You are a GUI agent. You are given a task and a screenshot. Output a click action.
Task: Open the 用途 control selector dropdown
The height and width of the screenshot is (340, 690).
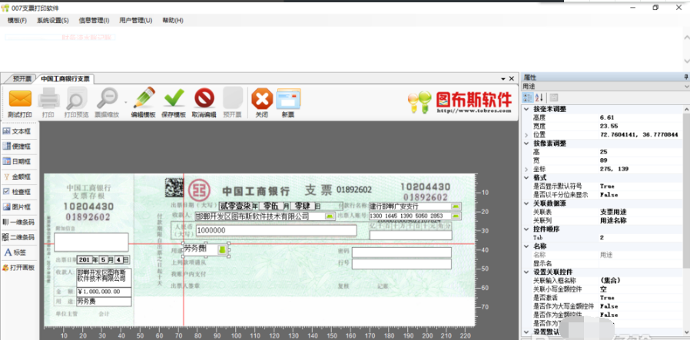coord(686,87)
